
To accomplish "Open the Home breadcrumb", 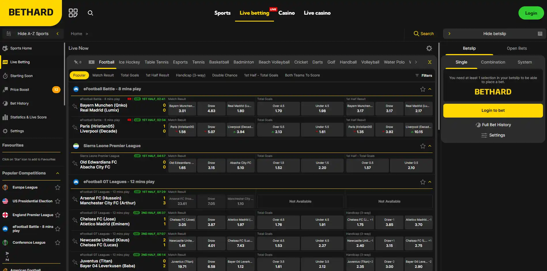I will tap(76, 34).
